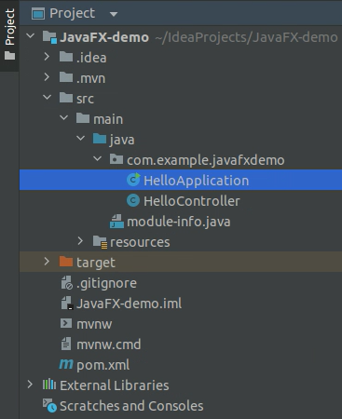Select the JavaFX-demo project name
342x419 pixels.
coord(104,37)
